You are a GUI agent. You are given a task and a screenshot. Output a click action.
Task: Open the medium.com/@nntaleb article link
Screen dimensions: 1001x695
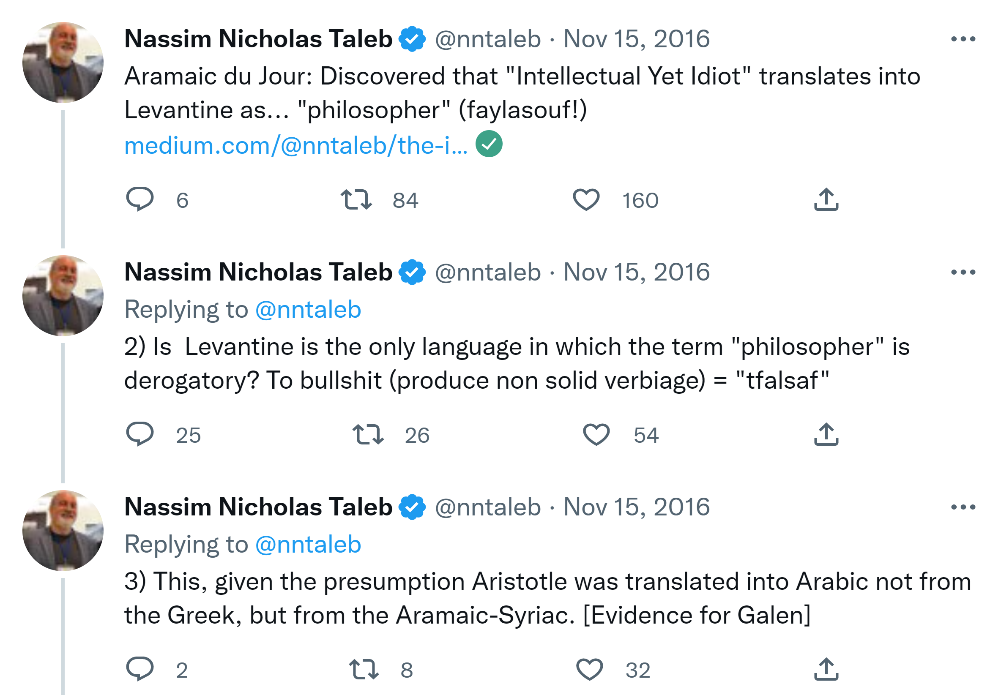pyautogui.click(x=296, y=145)
